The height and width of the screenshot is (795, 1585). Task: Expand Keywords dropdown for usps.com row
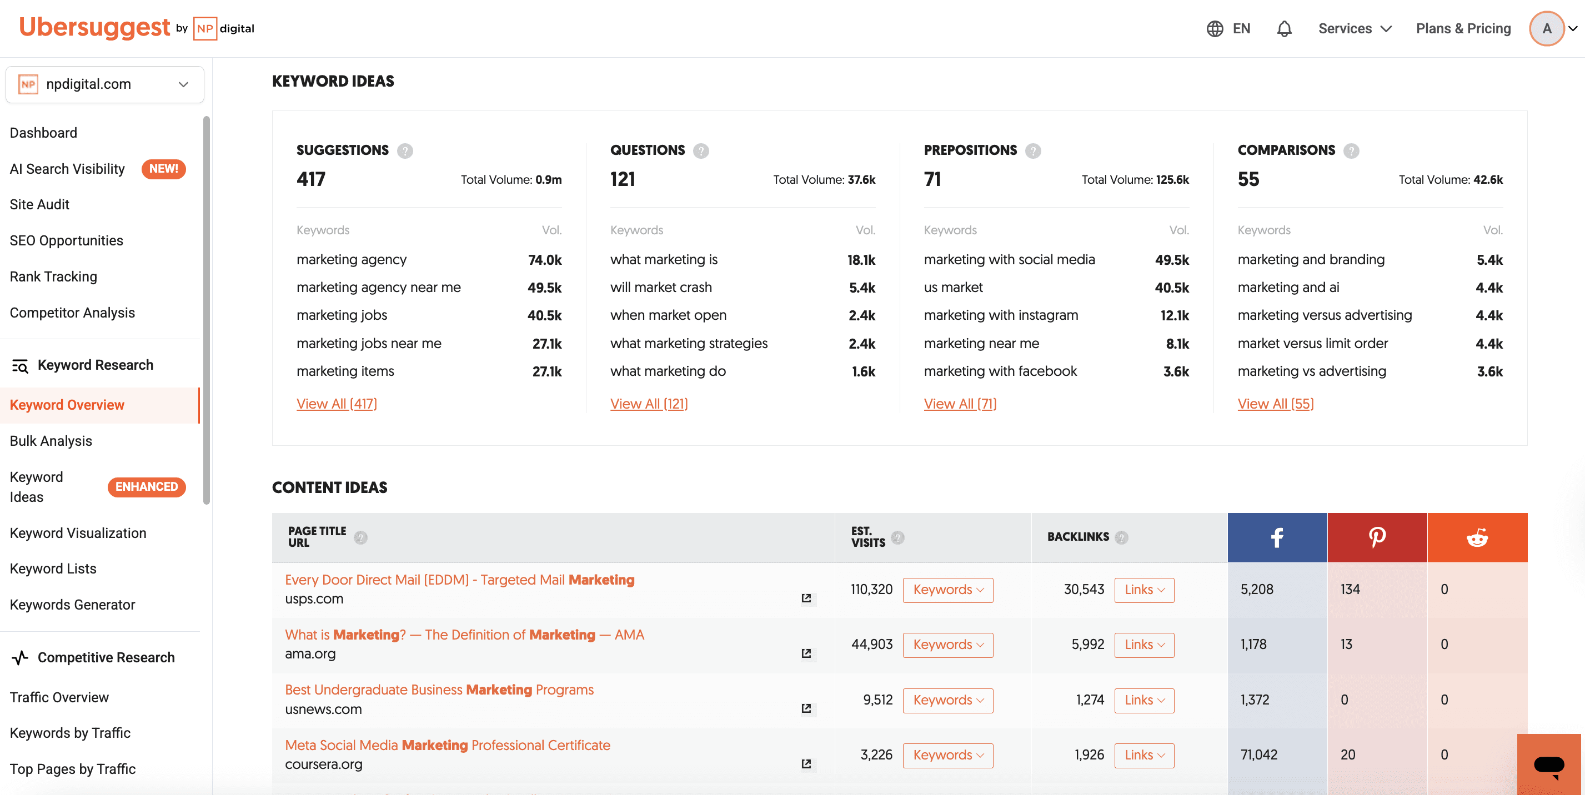tap(947, 590)
